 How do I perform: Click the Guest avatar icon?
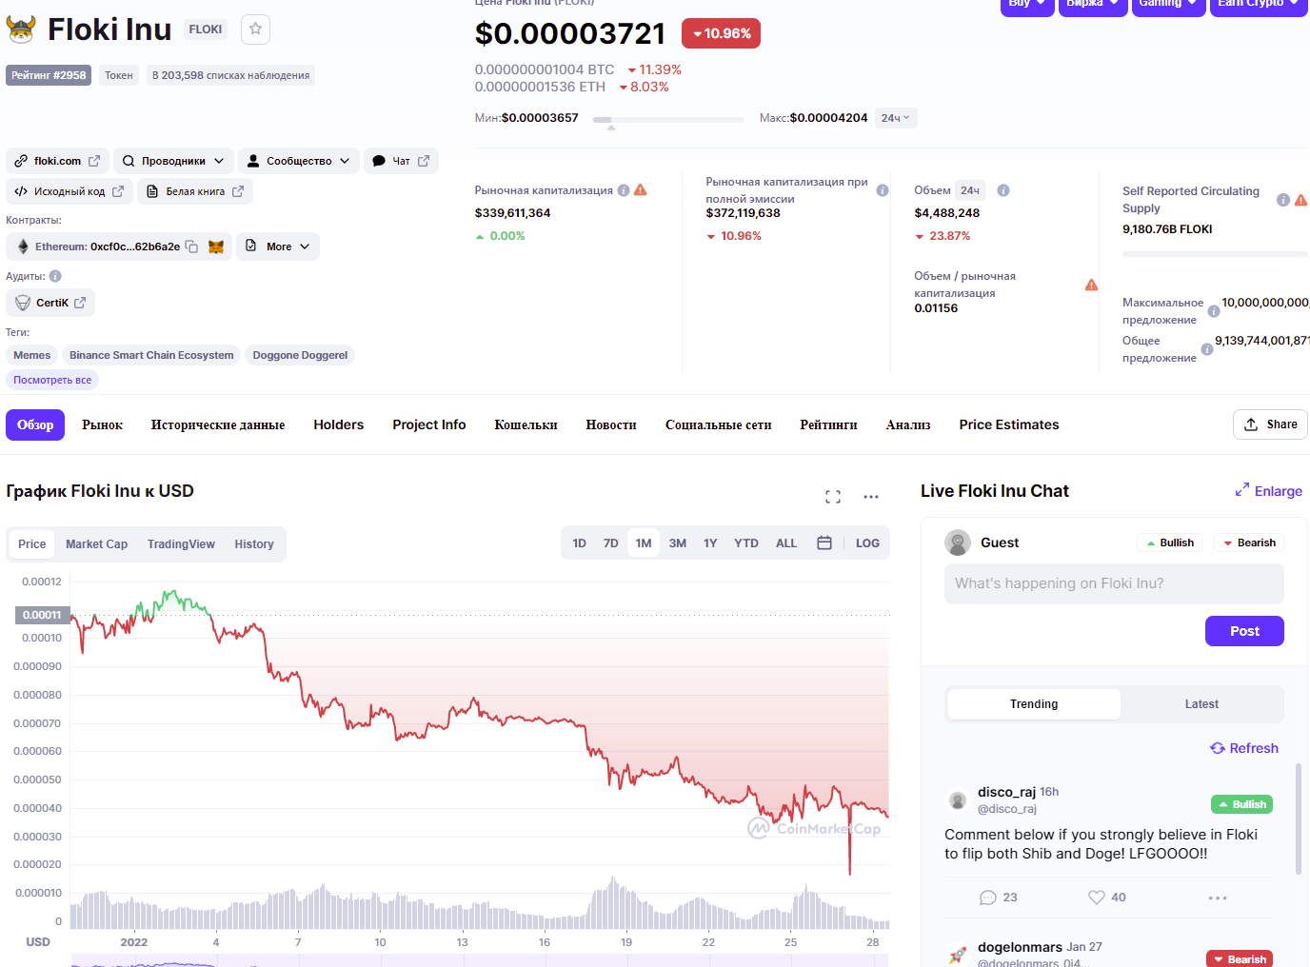[x=958, y=543]
